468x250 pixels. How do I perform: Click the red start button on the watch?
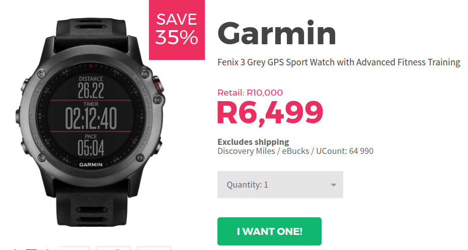click(x=158, y=84)
